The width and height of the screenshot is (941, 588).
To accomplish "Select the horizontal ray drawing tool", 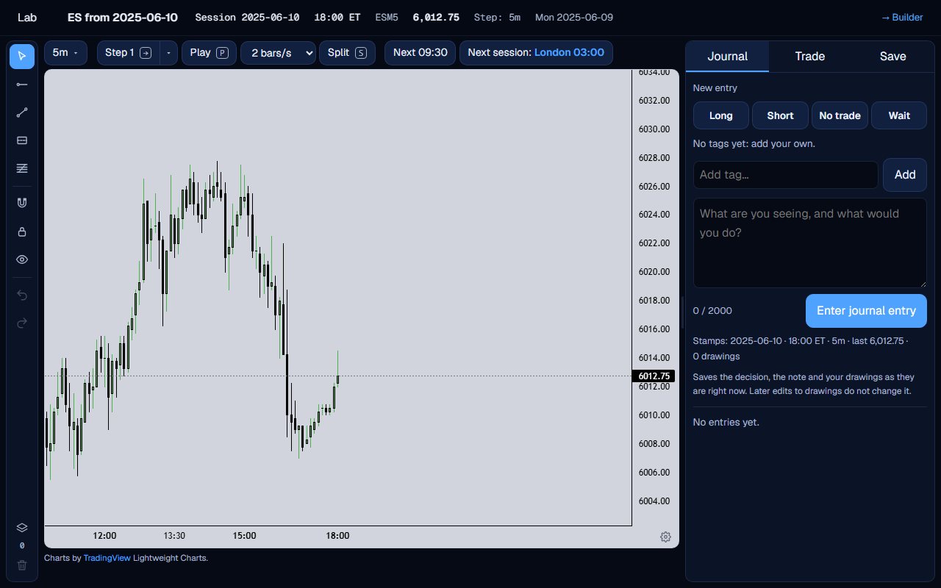I will click(22, 85).
